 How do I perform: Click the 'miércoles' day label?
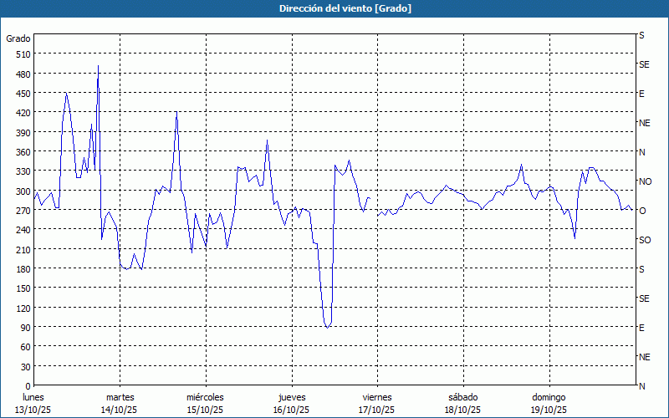click(x=205, y=397)
